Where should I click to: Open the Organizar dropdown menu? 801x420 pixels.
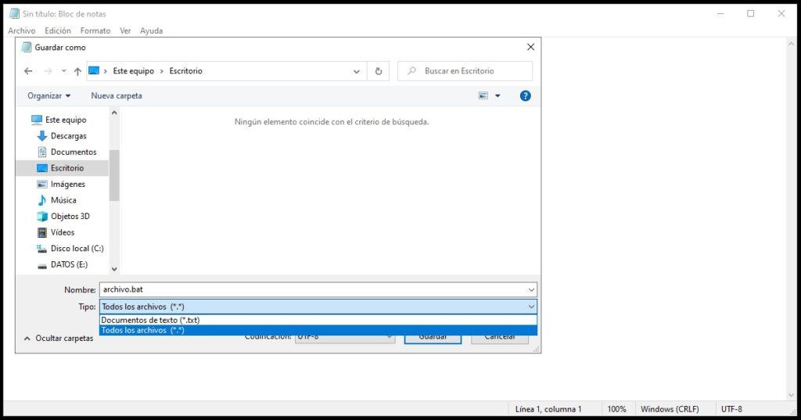[x=48, y=95]
